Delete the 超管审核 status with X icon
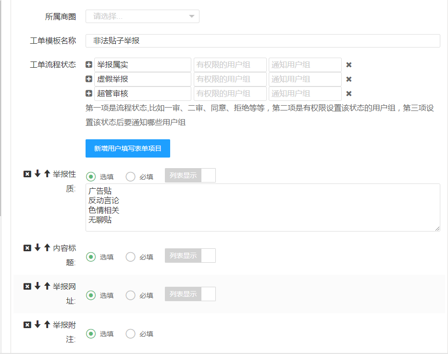This screenshot has height=354, width=448. pyautogui.click(x=349, y=94)
